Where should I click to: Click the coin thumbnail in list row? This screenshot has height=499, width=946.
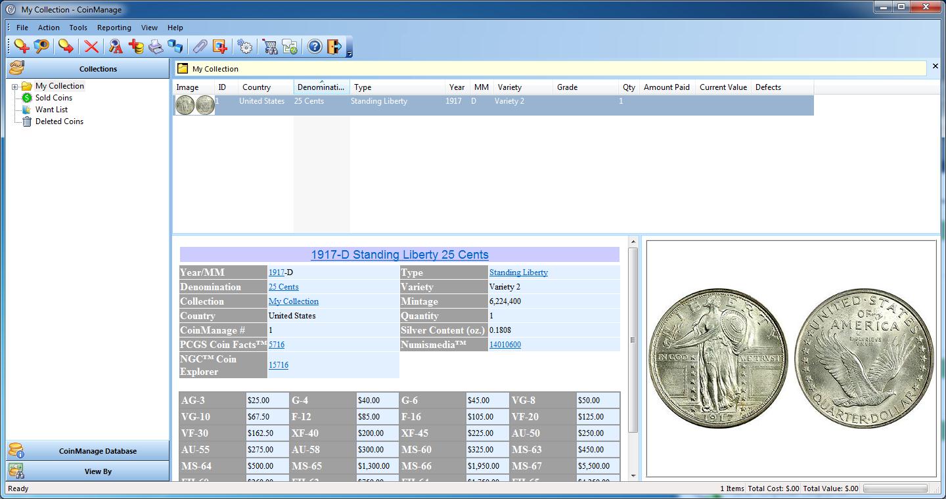(195, 105)
